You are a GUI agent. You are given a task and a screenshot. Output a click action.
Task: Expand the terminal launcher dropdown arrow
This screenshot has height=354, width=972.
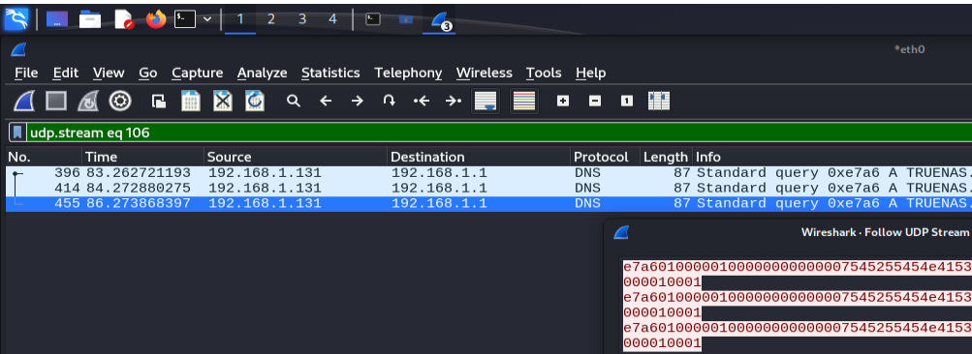(207, 19)
